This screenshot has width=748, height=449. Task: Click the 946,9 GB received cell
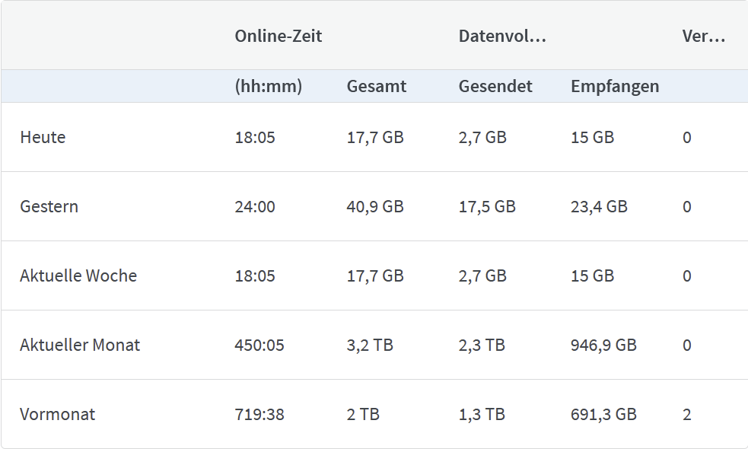click(x=603, y=346)
